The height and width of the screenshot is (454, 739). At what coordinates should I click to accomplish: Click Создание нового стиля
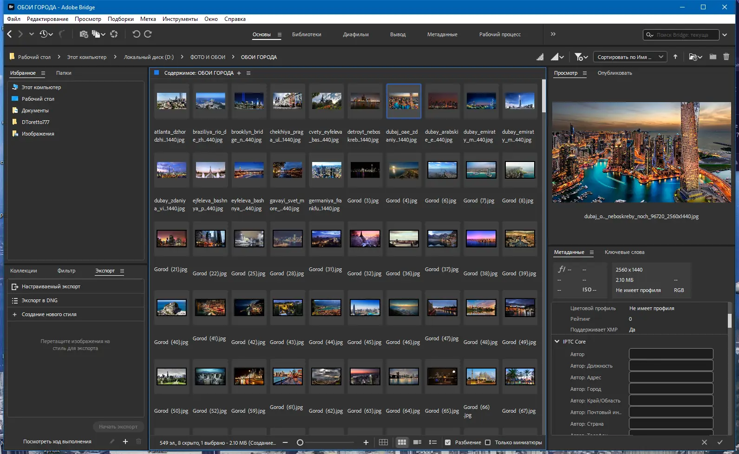click(x=49, y=314)
